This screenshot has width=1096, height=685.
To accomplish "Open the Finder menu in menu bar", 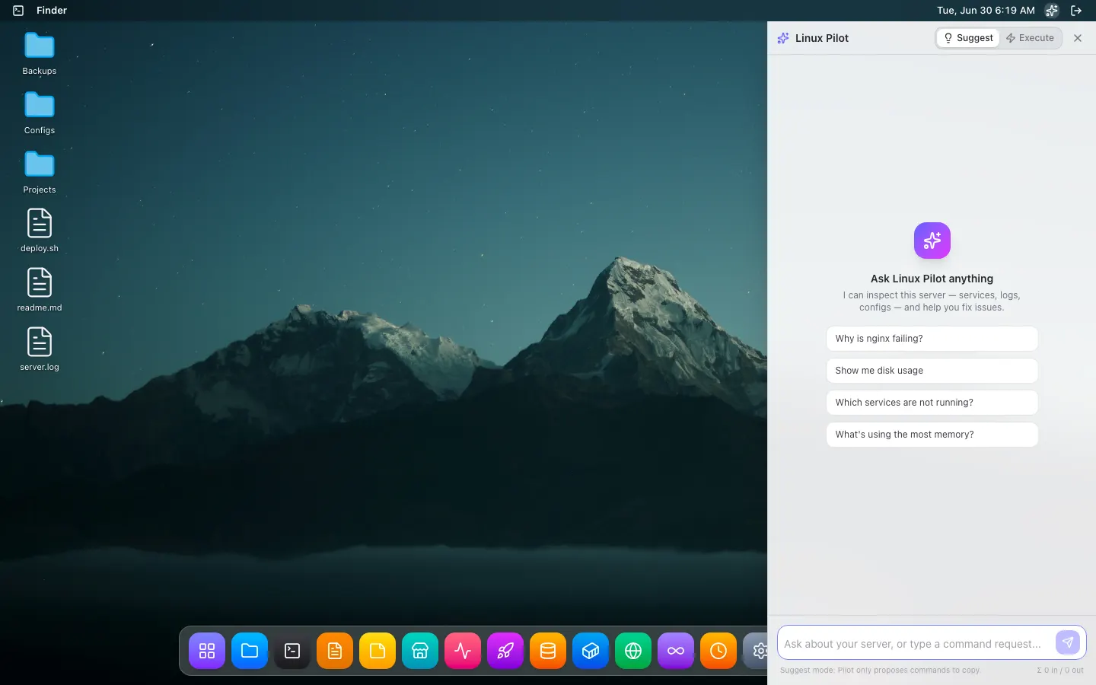I will (52, 11).
